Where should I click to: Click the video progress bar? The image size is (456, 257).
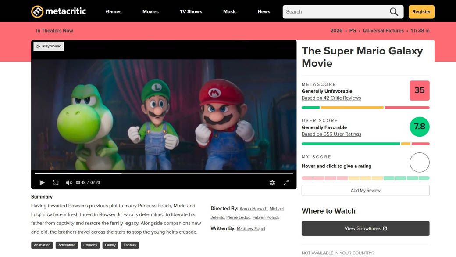(164, 173)
